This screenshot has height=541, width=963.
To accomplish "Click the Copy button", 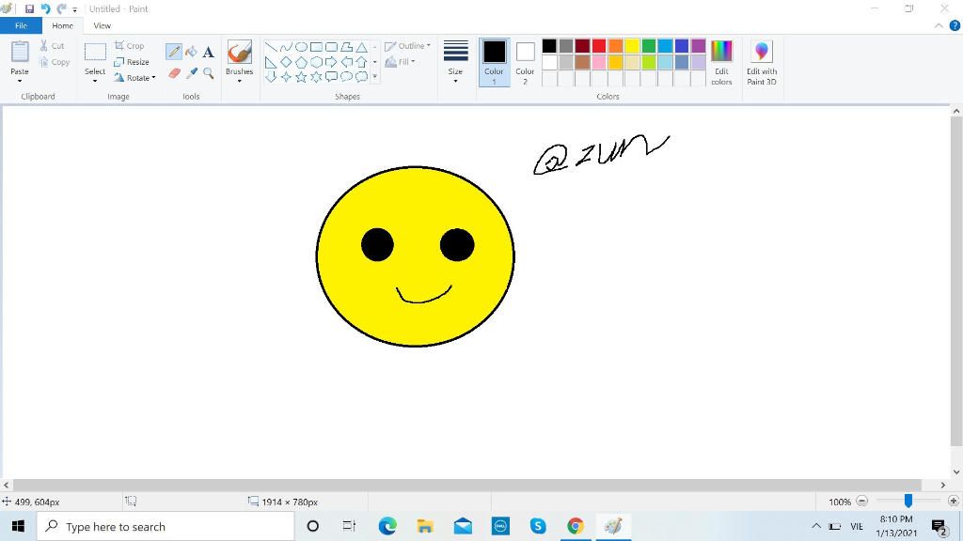I will 54,62.
